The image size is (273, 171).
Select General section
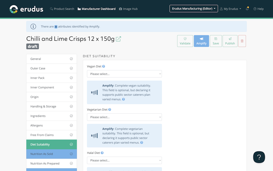52,59
